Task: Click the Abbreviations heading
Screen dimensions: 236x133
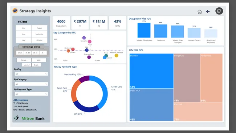Action: [x=20, y=100]
